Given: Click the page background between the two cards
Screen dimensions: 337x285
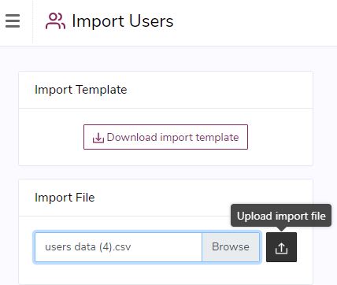Looking at the screenshot, I should [165, 172].
